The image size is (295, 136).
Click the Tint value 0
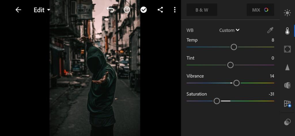pyautogui.click(x=273, y=58)
